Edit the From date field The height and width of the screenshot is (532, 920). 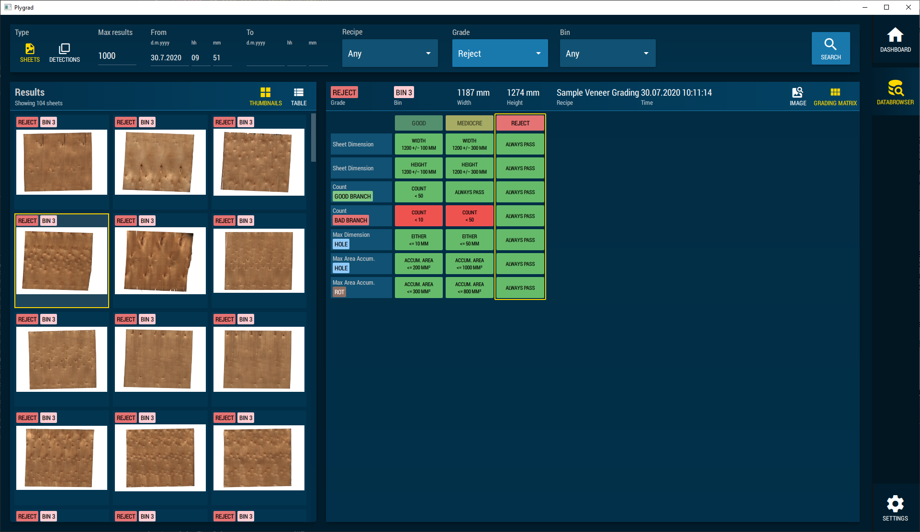[x=169, y=58]
